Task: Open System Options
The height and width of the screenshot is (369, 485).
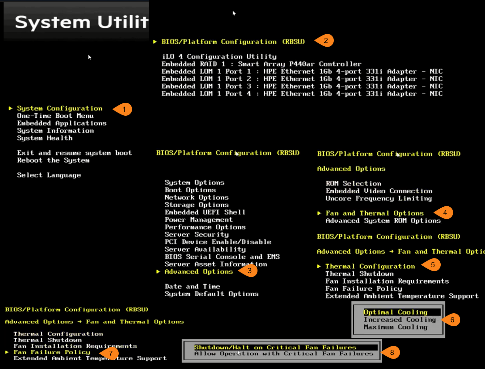Action: pyautogui.click(x=194, y=183)
